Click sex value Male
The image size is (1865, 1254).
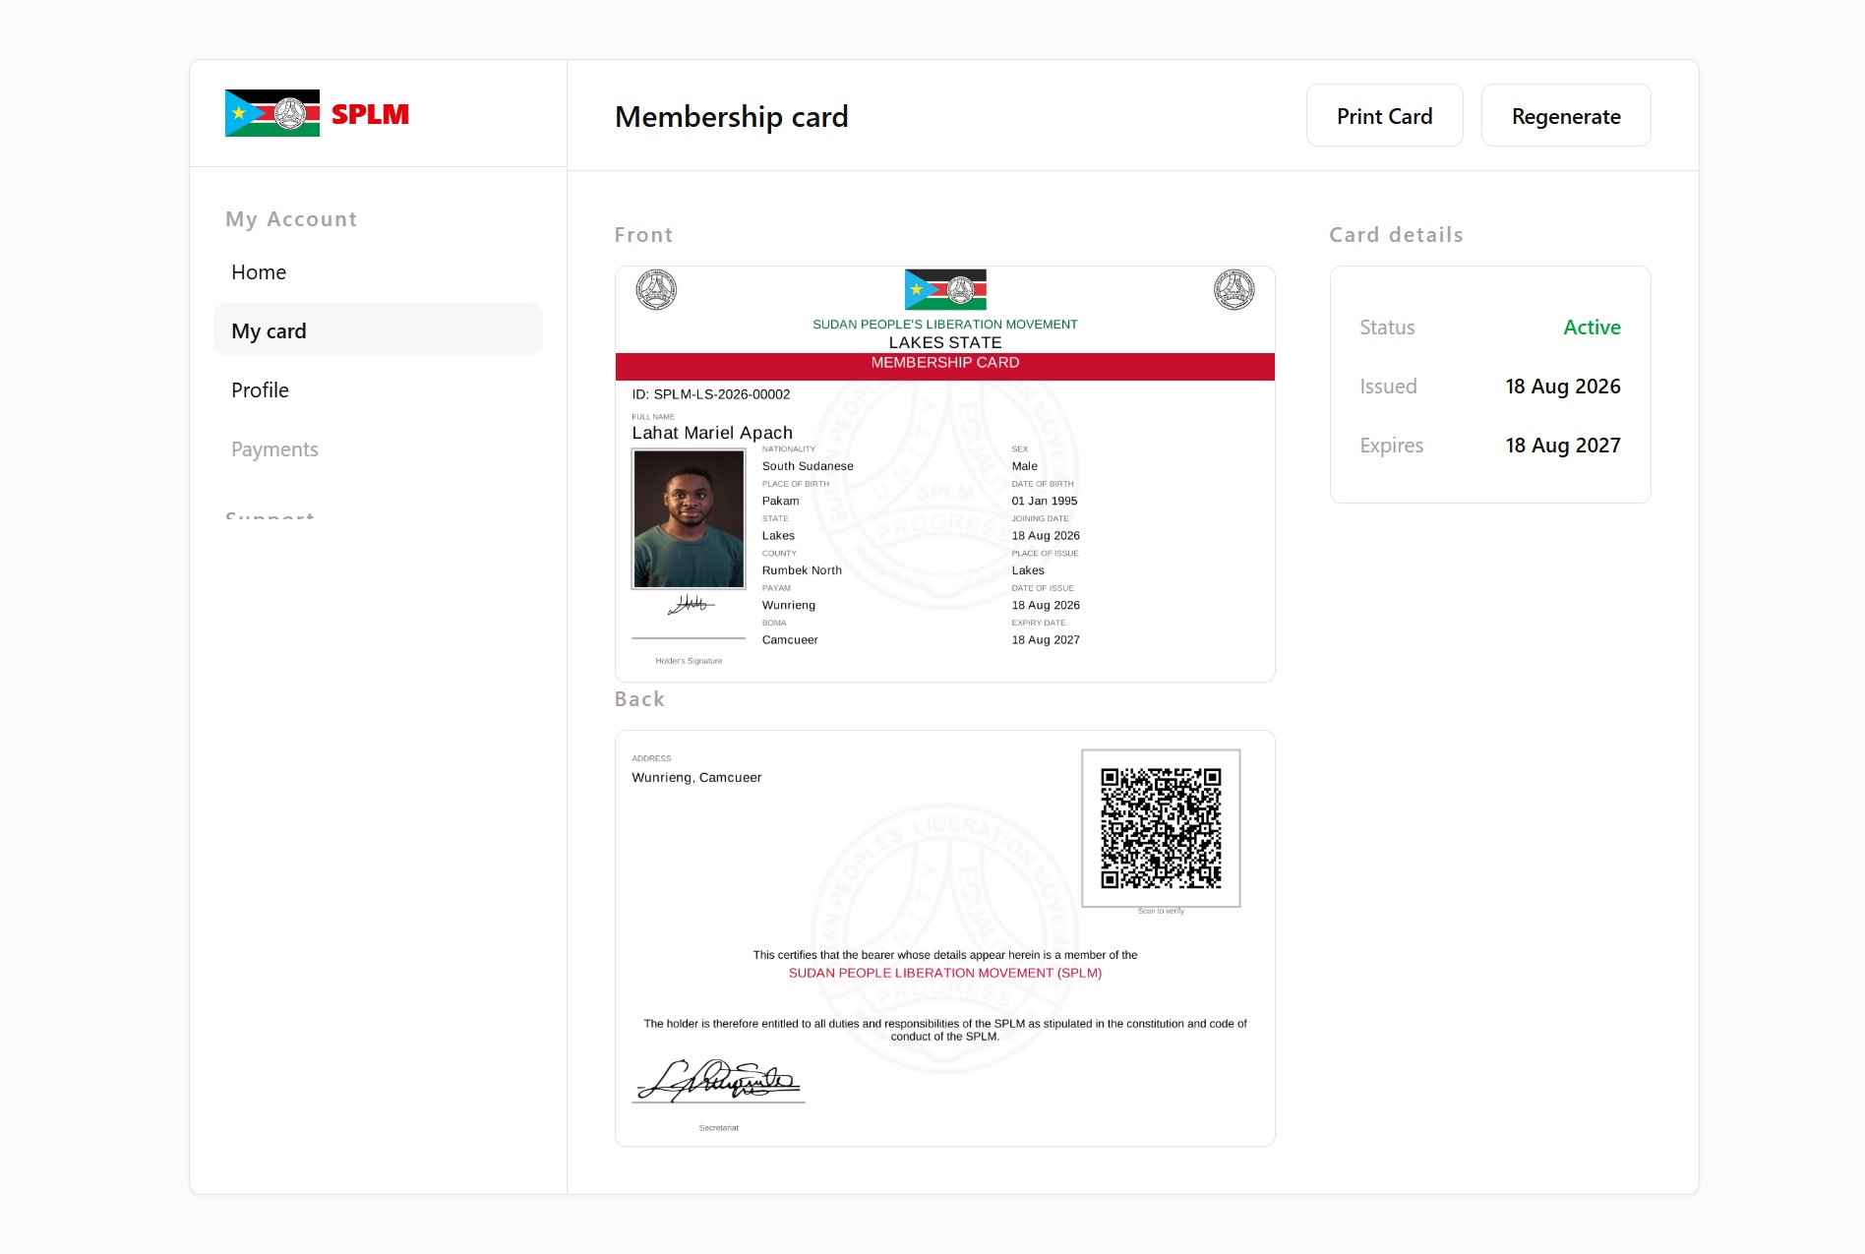point(1025,466)
